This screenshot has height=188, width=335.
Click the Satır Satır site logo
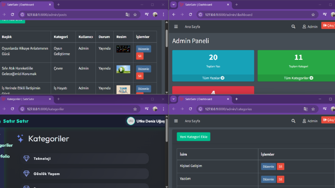tap(15, 121)
